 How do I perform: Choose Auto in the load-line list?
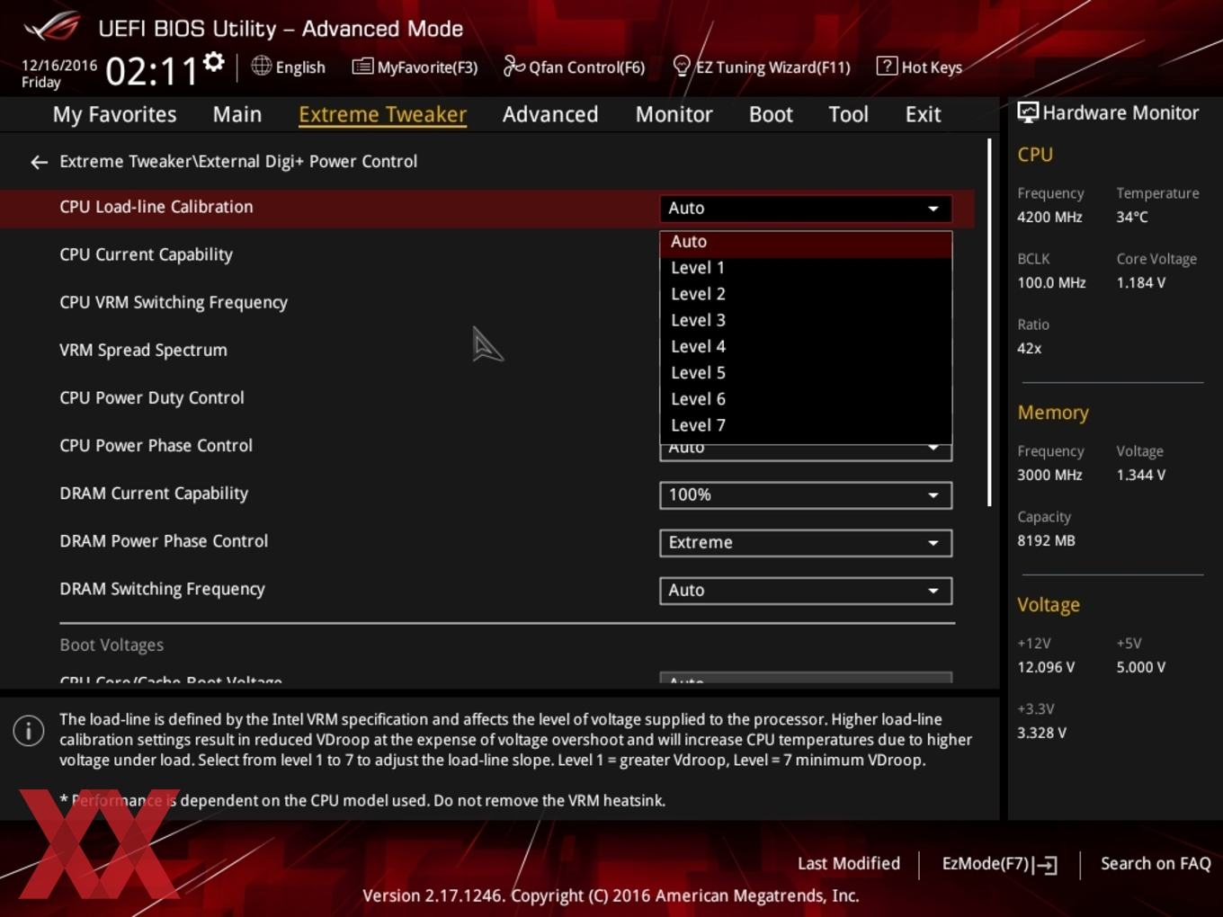[806, 242]
